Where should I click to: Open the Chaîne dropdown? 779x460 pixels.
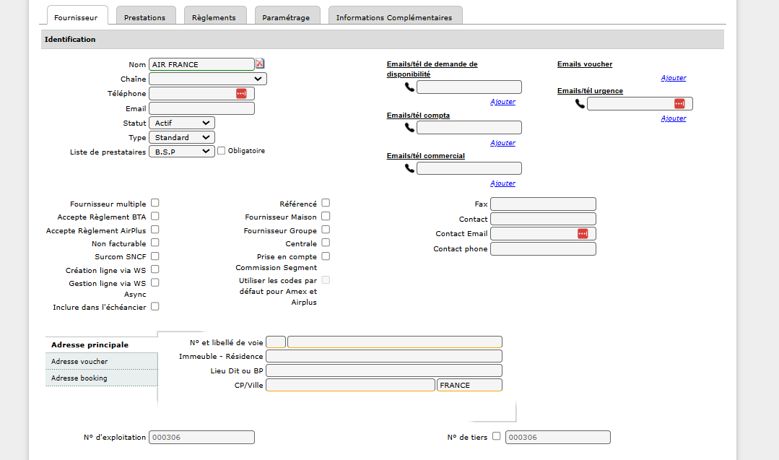208,79
